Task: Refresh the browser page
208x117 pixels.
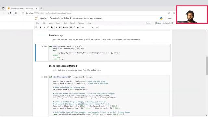Action: pos(10,13)
